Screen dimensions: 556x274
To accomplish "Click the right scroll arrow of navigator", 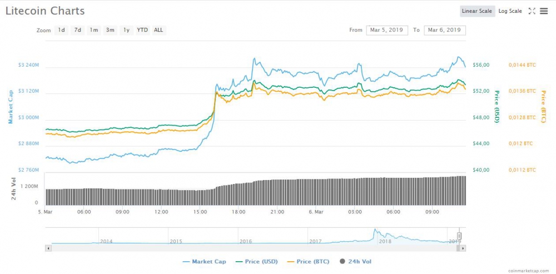I will [x=460, y=248].
